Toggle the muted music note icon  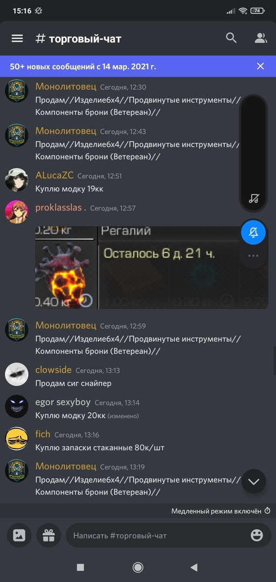(254, 198)
